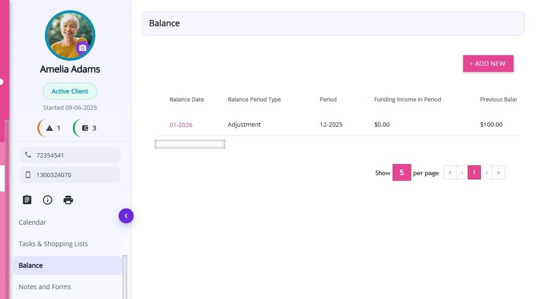Open the client info circle icon
536x299 pixels.
[x=48, y=200]
